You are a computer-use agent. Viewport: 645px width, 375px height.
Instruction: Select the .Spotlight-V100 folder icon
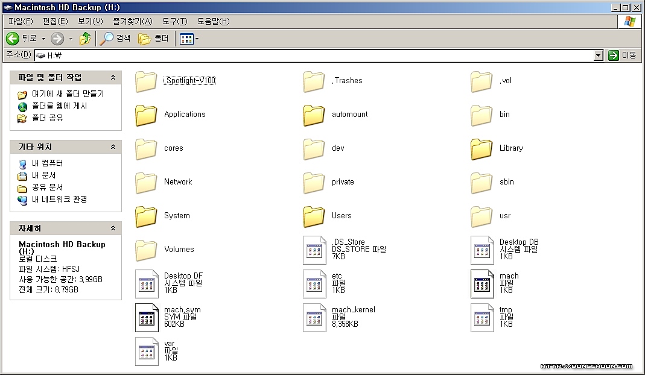[146, 81]
